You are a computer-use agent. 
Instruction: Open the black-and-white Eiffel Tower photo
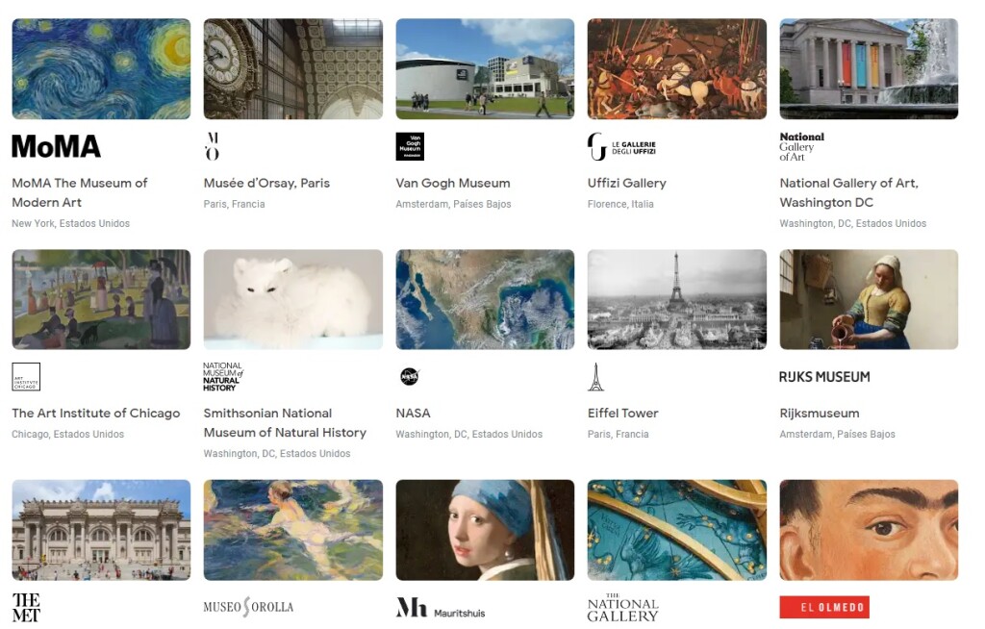(x=676, y=299)
